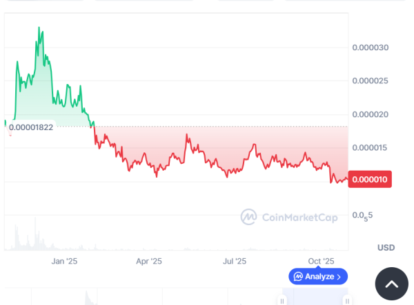Click the 0.000020 price axis label
Viewport: 414px width, 305px height.
pyautogui.click(x=371, y=114)
